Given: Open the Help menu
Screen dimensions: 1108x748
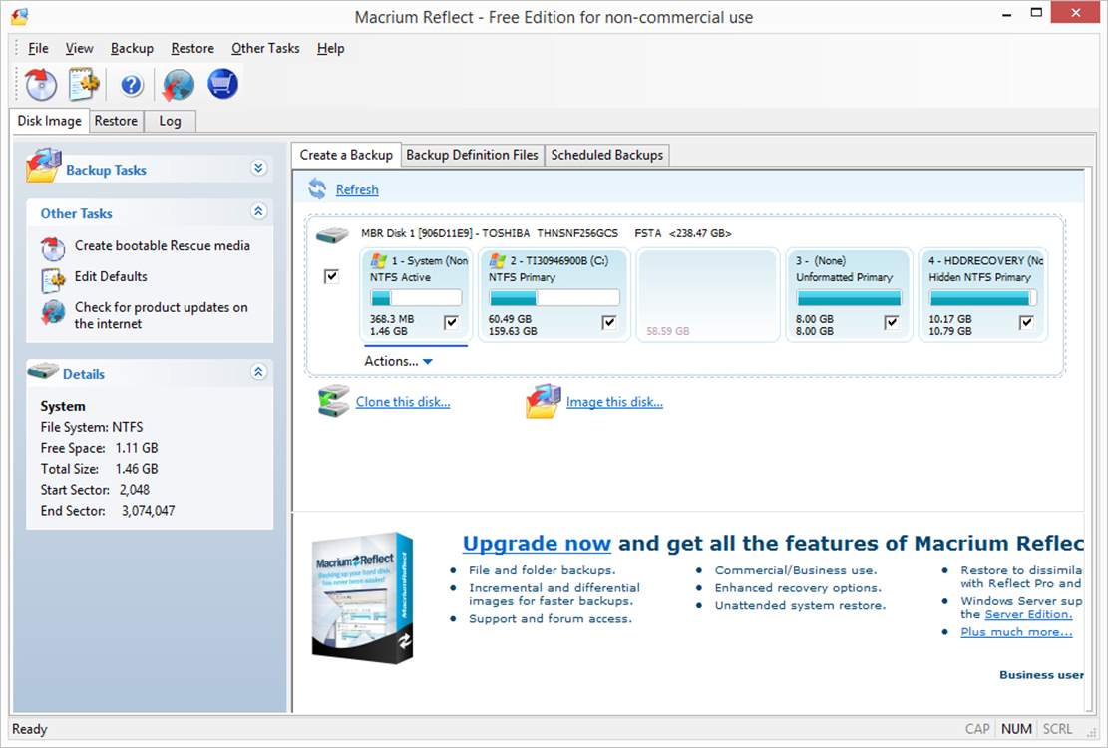Looking at the screenshot, I should [x=331, y=48].
